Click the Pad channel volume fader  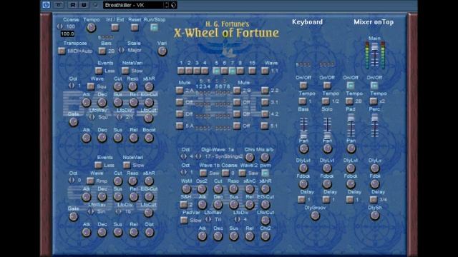(x=351, y=118)
